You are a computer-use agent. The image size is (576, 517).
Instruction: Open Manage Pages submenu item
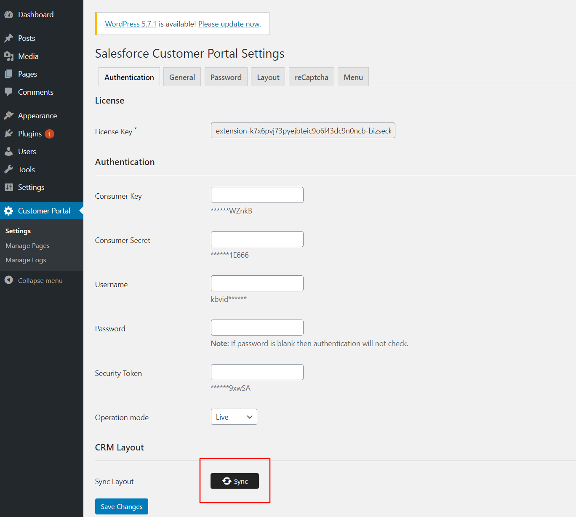pos(27,246)
